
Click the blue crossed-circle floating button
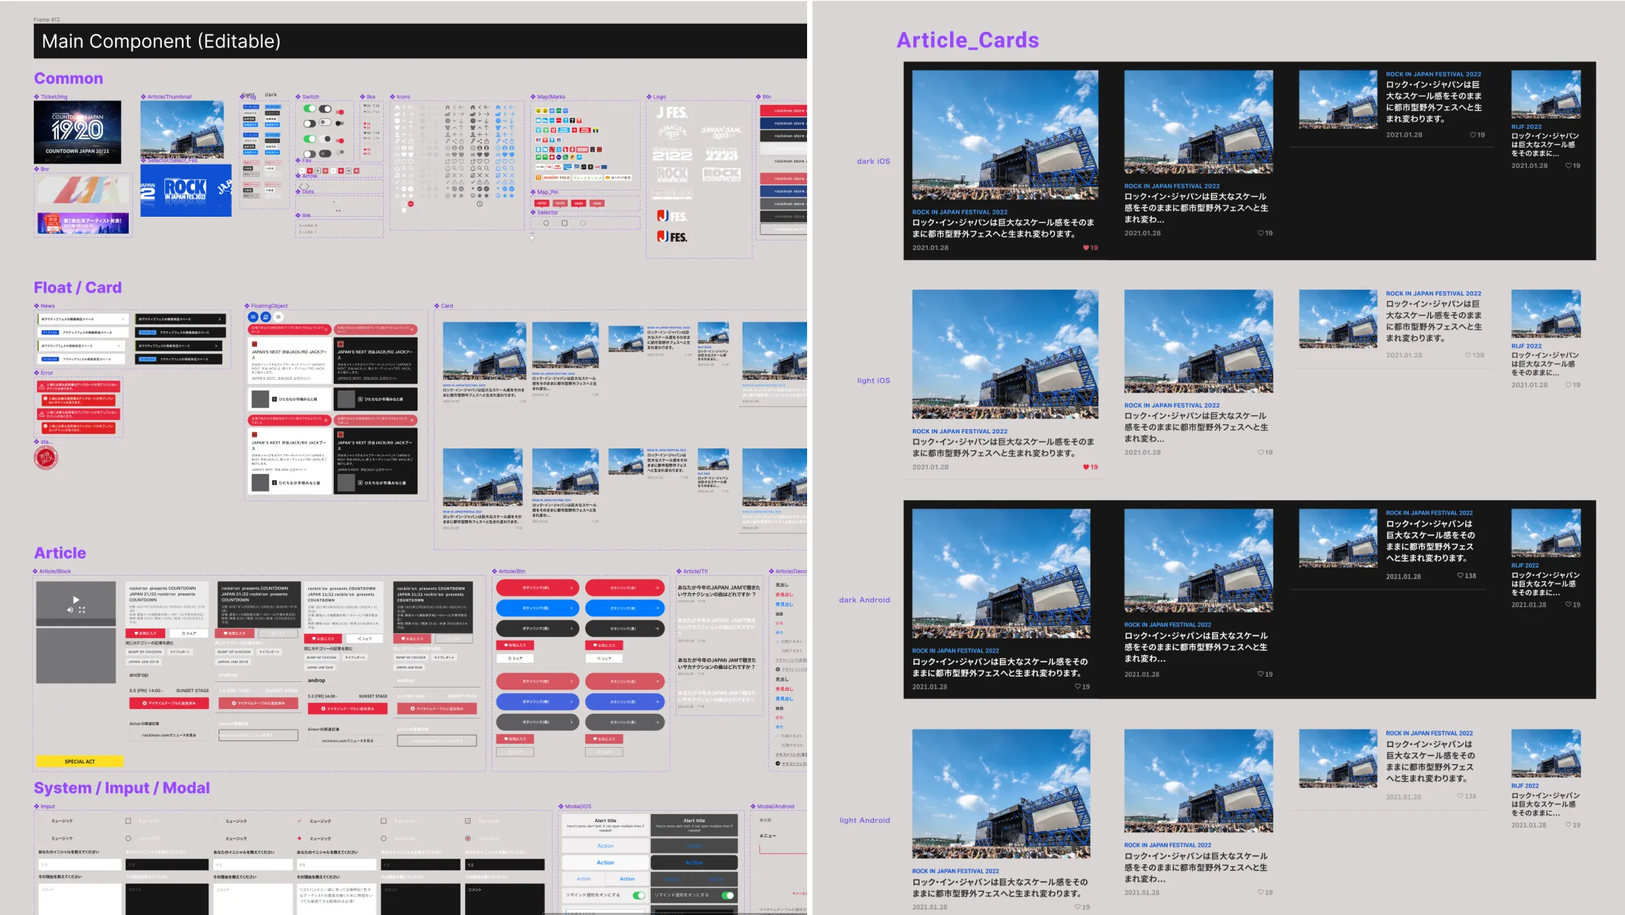(266, 317)
